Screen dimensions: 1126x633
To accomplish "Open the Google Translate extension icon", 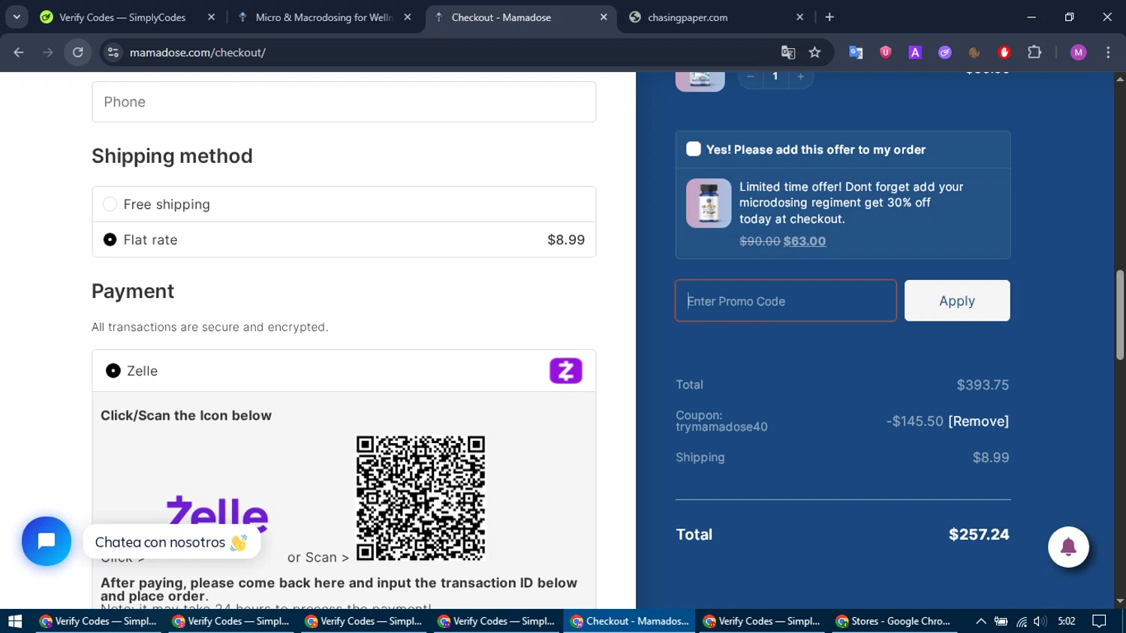I will [x=856, y=53].
